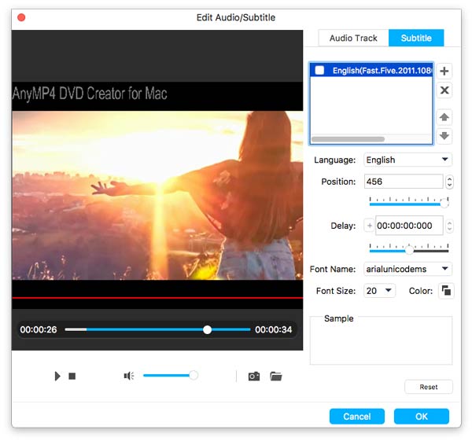This screenshot has height=441, width=472.
Task: Click the video playback progress slider
Action: click(157, 329)
